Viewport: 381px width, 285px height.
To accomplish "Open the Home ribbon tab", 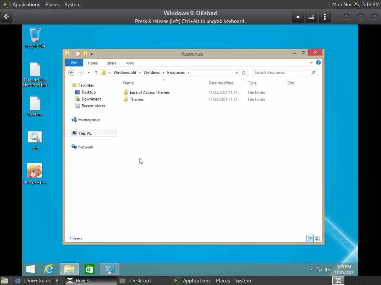I will 93,63.
